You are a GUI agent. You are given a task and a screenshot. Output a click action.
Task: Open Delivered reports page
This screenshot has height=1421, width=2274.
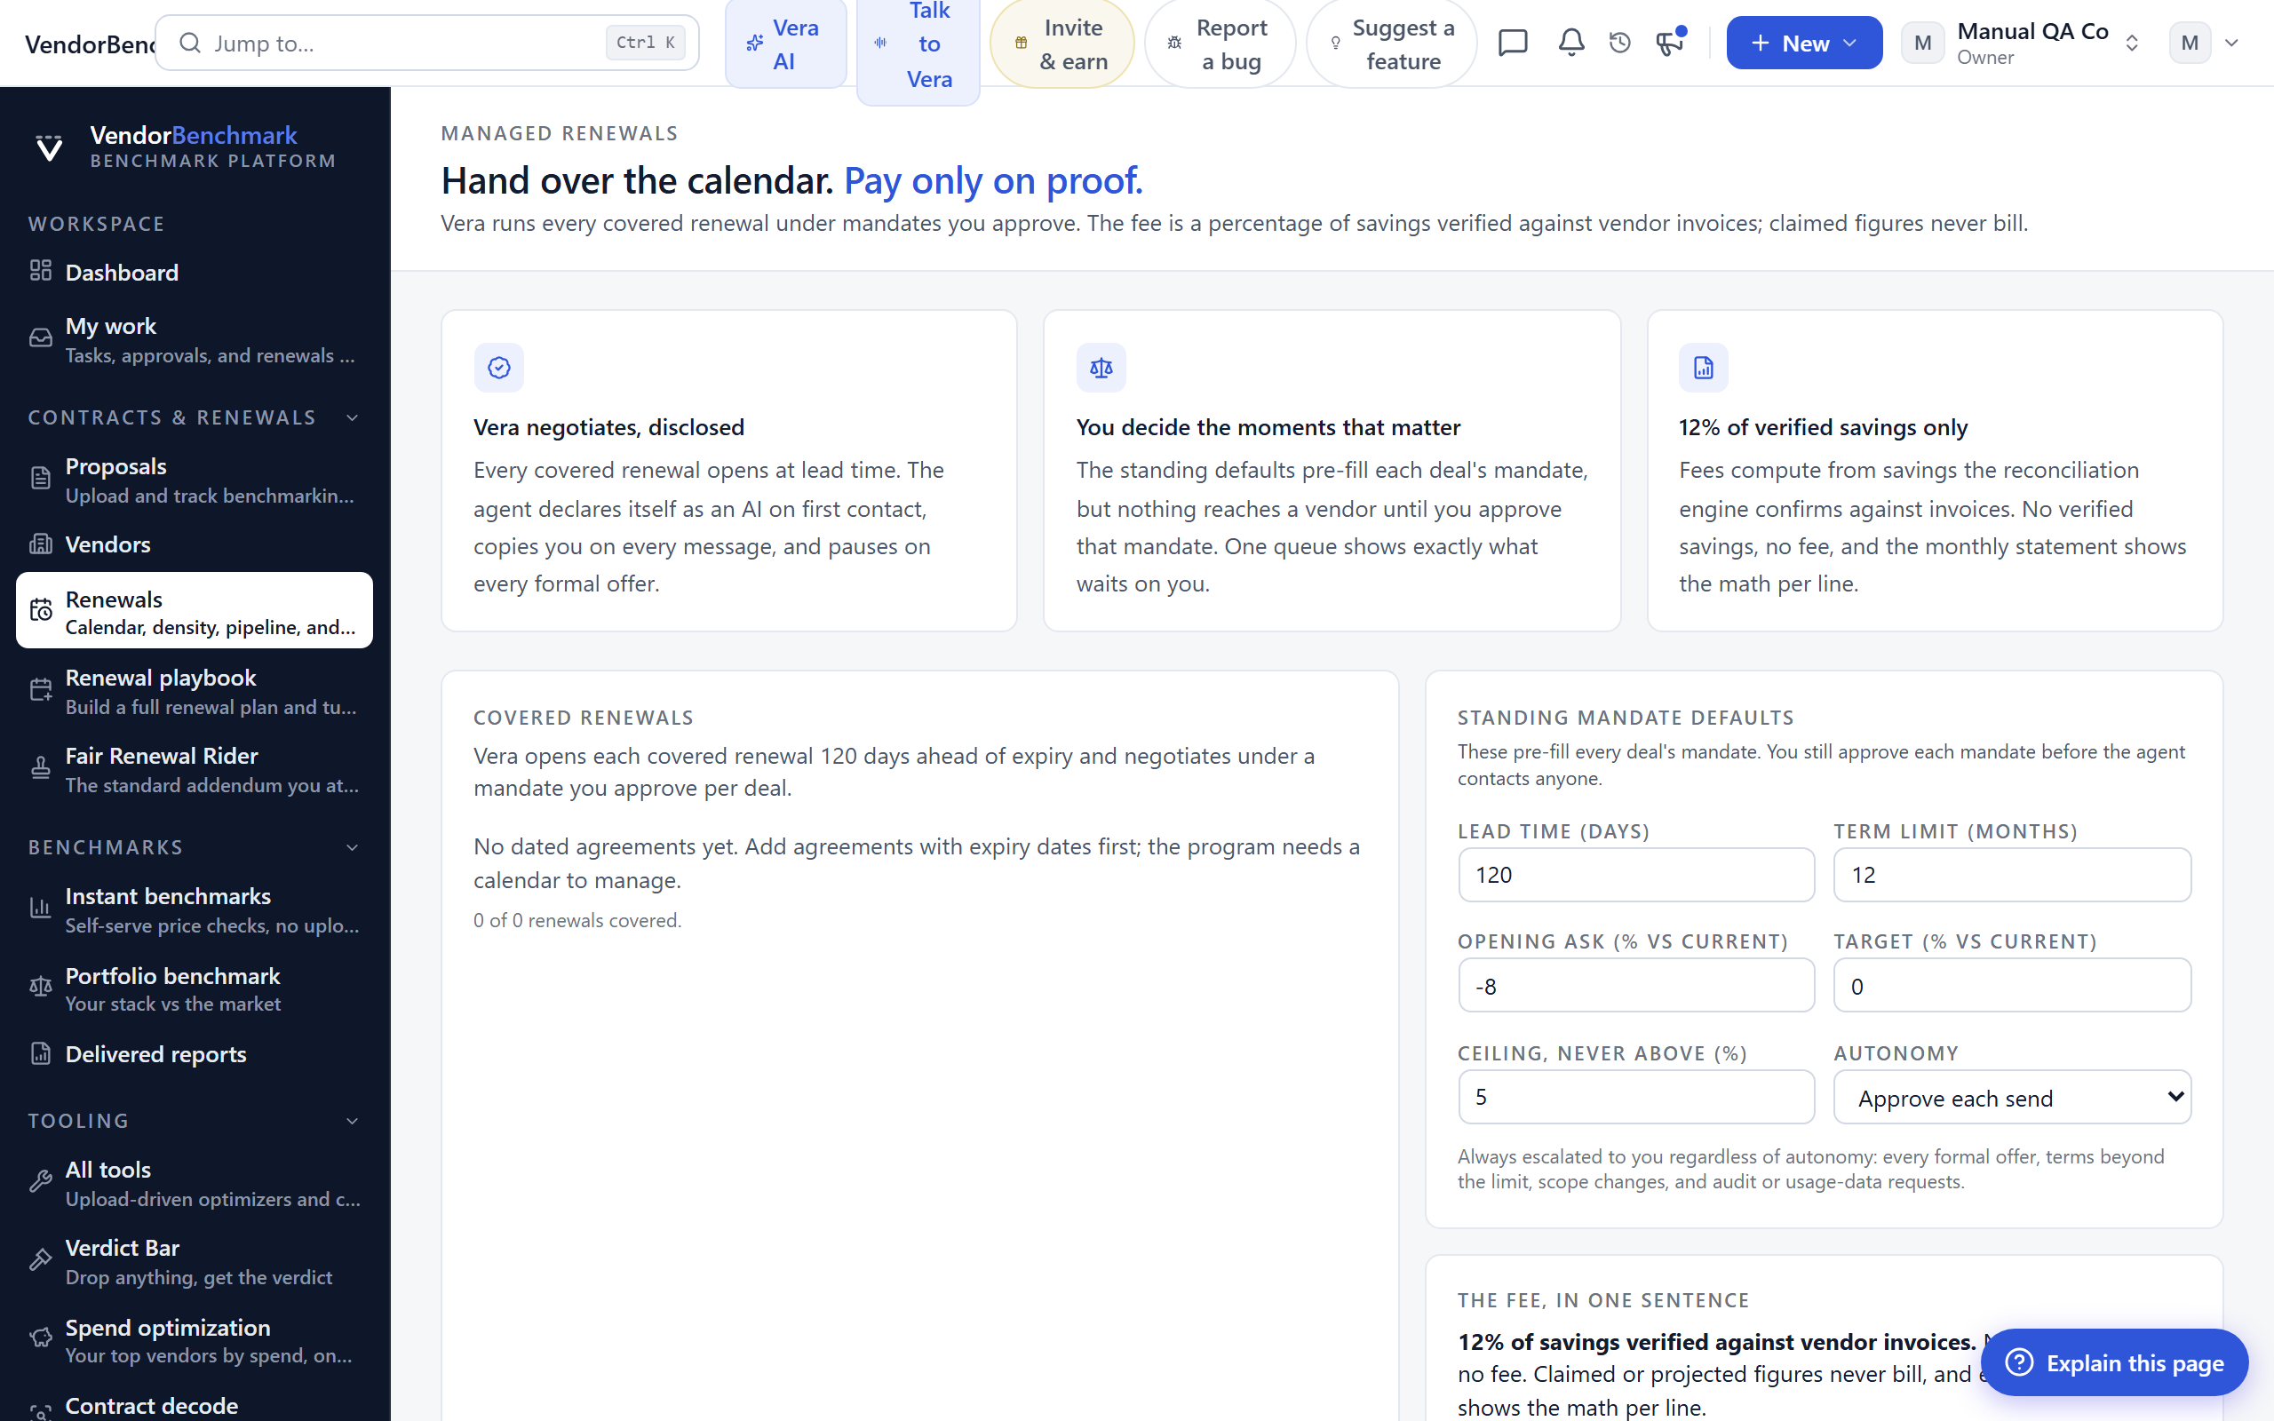pos(195,1053)
